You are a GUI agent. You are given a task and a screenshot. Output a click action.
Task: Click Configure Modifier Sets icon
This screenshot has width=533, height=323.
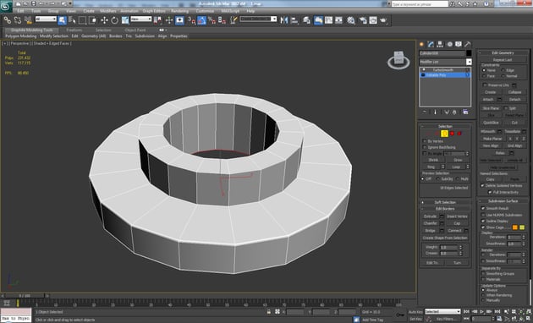coord(465,112)
